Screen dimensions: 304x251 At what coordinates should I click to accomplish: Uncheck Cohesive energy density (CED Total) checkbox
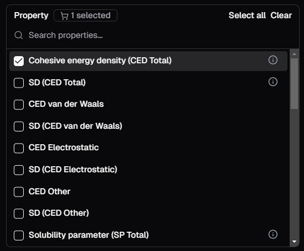[19, 61]
